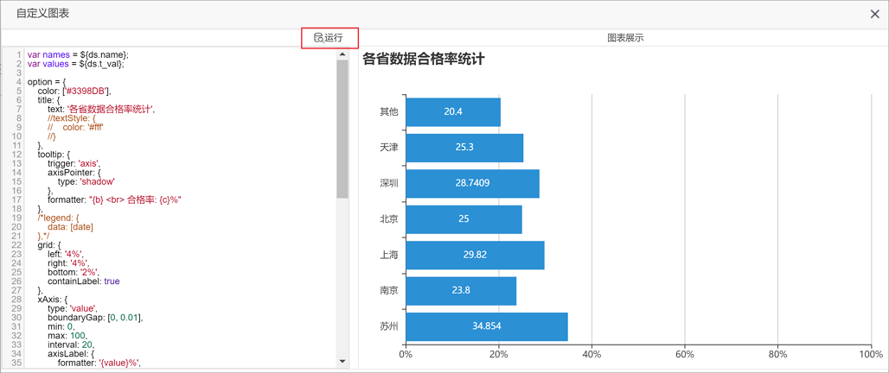889x373 pixels.
Task: Click the 南京 bar showing 23.8
Action: 461,290
